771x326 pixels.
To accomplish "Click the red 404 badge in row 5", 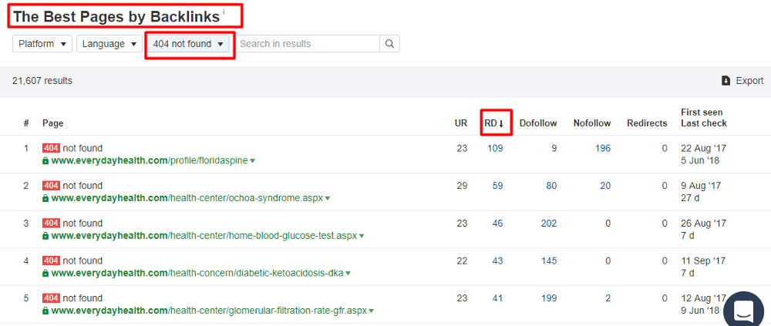I will click(x=51, y=298).
